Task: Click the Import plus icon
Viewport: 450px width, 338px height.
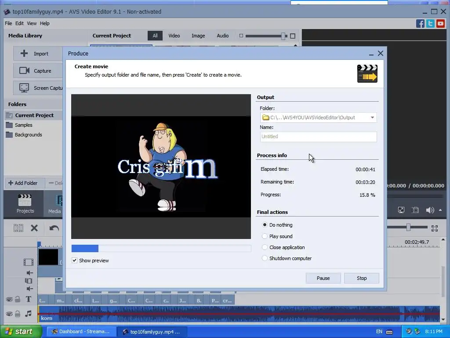Action: pyautogui.click(x=24, y=53)
